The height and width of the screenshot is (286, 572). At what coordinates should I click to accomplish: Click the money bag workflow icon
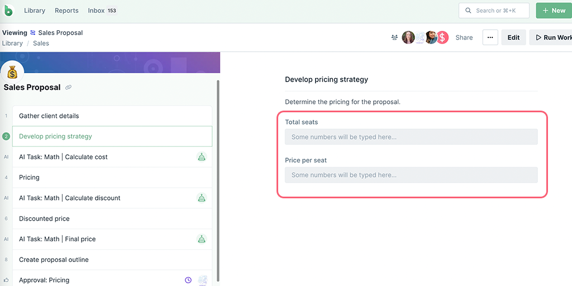click(x=12, y=72)
